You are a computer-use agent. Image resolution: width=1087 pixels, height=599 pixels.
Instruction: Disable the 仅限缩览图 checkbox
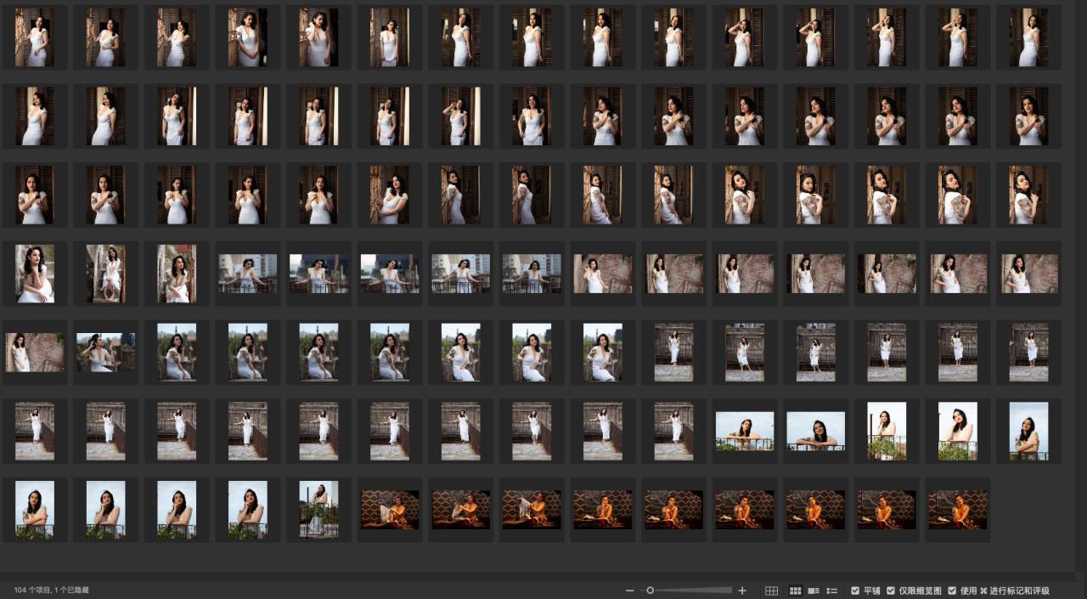pyautogui.click(x=891, y=591)
